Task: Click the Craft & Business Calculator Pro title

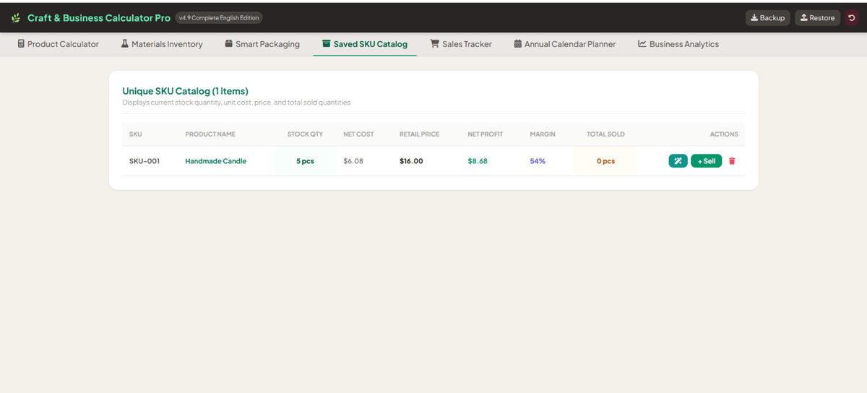Action: pos(99,18)
